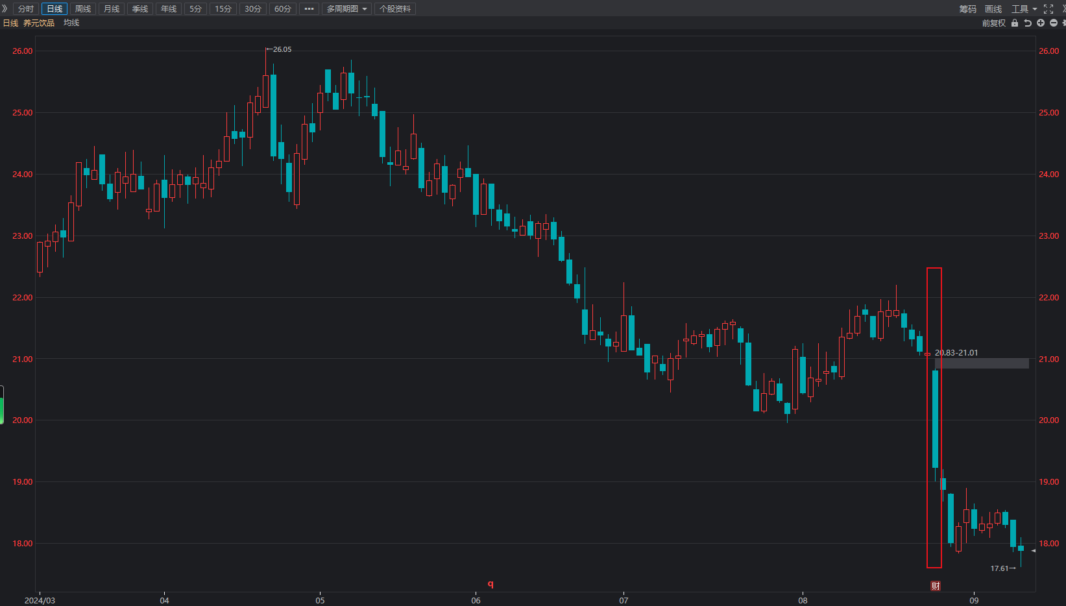Open more periods via the ellipsis button
This screenshot has height=606, width=1066.
pyautogui.click(x=309, y=8)
